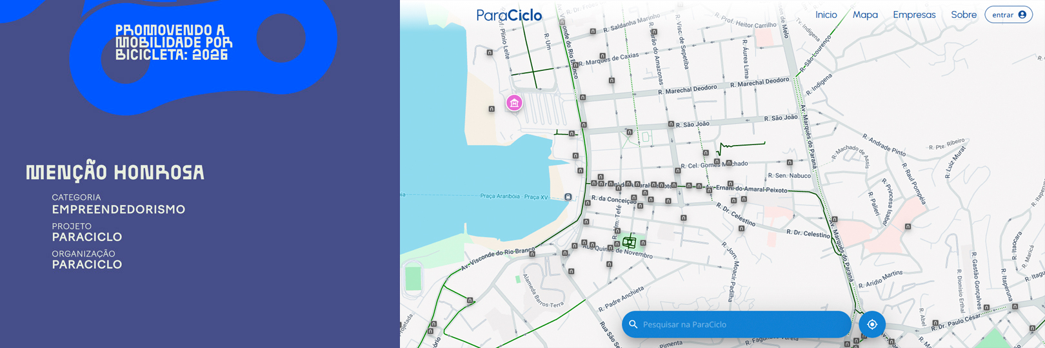Open bike rack marker beside R. Saldanha Marinho
This screenshot has width=1045, height=348.
(x=593, y=30)
